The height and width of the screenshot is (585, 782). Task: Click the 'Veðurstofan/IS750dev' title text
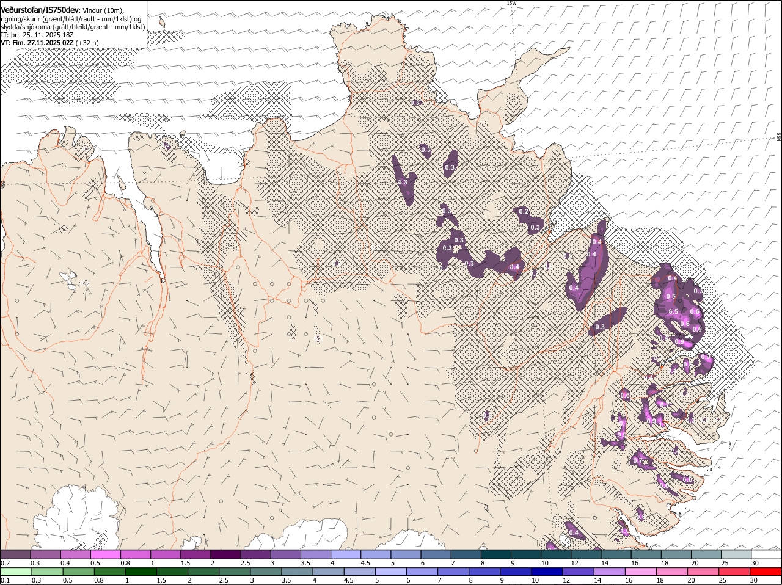pyautogui.click(x=40, y=10)
